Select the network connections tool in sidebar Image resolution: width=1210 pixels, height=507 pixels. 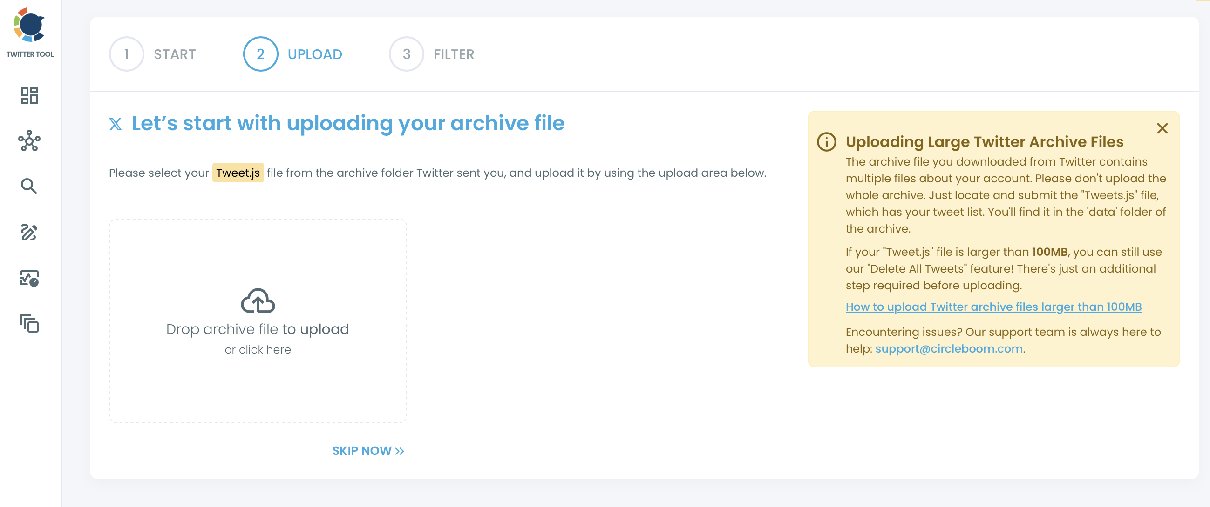click(x=30, y=140)
